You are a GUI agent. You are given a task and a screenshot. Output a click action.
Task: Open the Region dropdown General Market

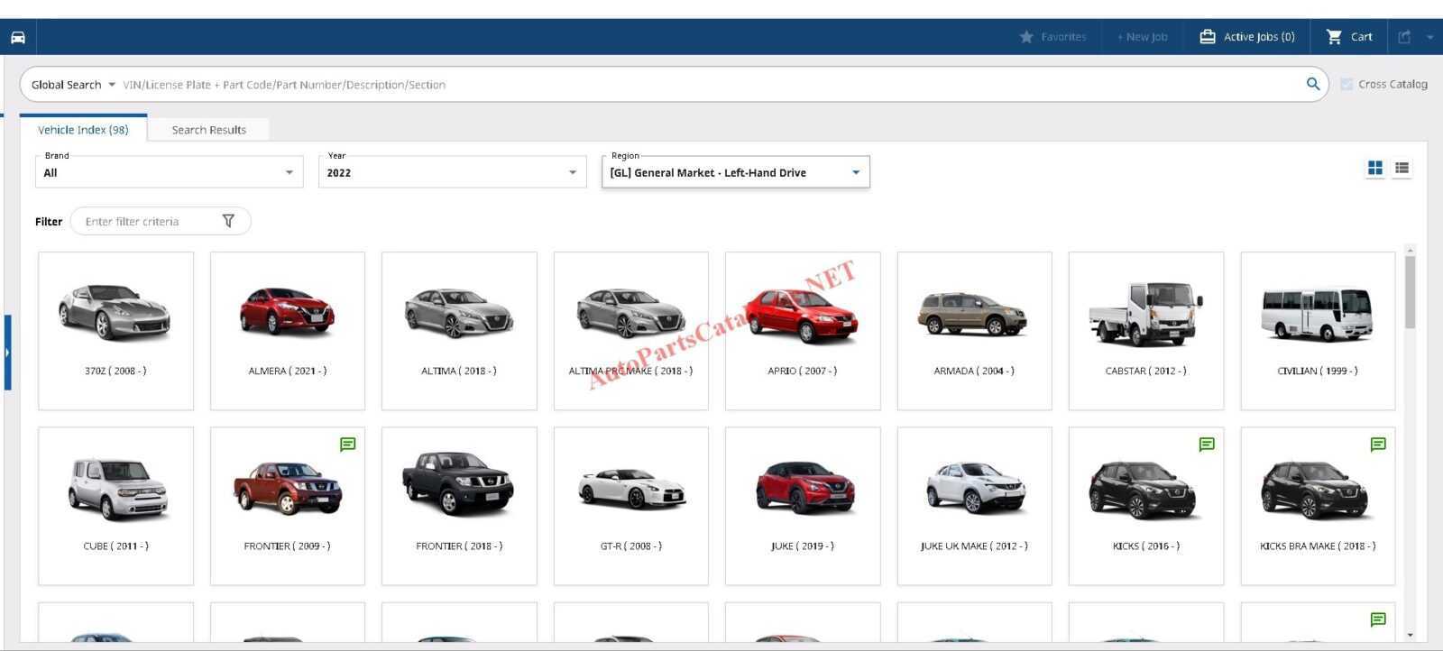click(x=735, y=172)
